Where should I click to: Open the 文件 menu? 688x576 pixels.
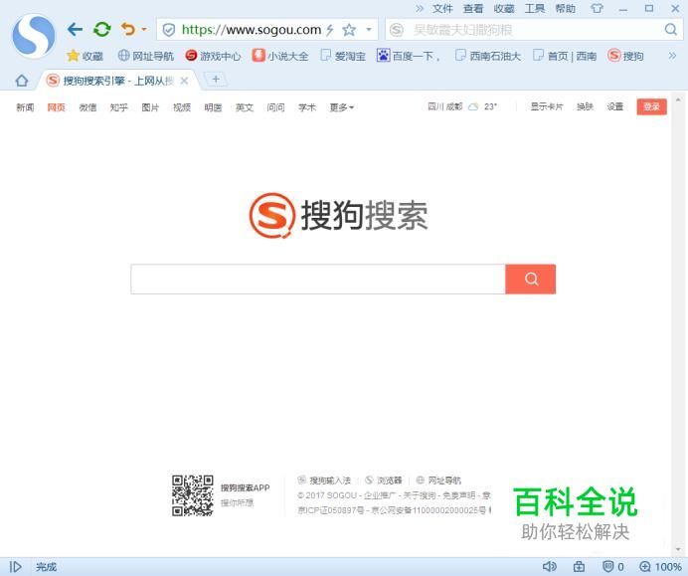(442, 9)
